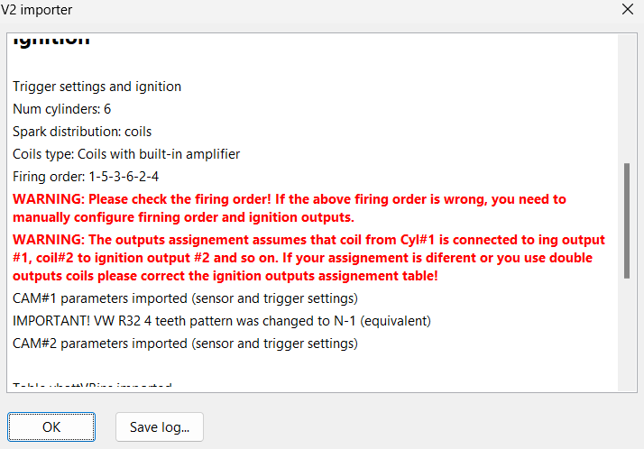Click the 'Spark distribution: coils' line
Screen dimensions: 644x449
point(82,132)
